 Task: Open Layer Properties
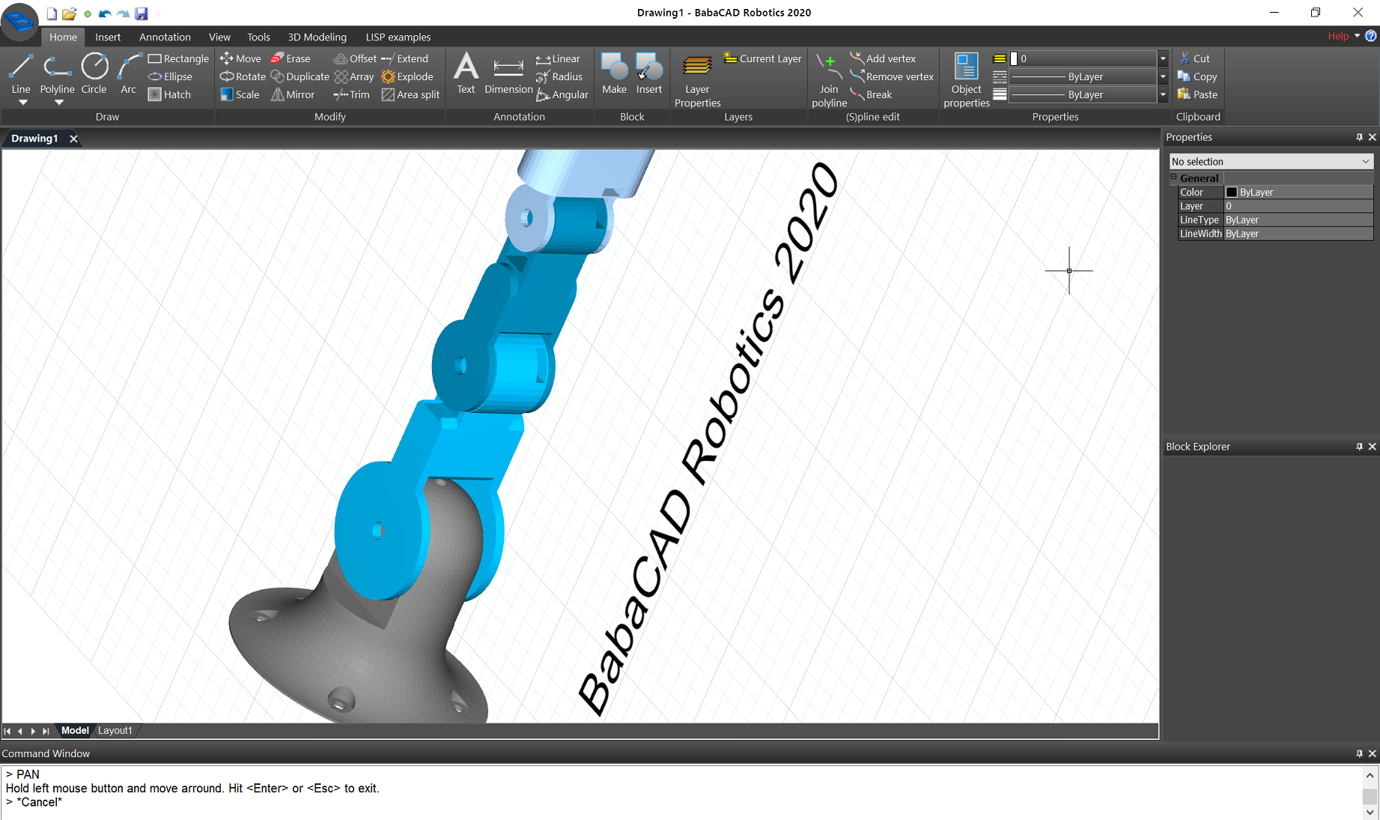pyautogui.click(x=697, y=81)
